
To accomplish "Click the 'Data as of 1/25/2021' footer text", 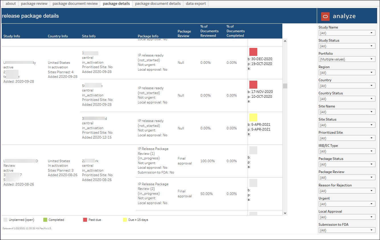I will click(27, 228).
